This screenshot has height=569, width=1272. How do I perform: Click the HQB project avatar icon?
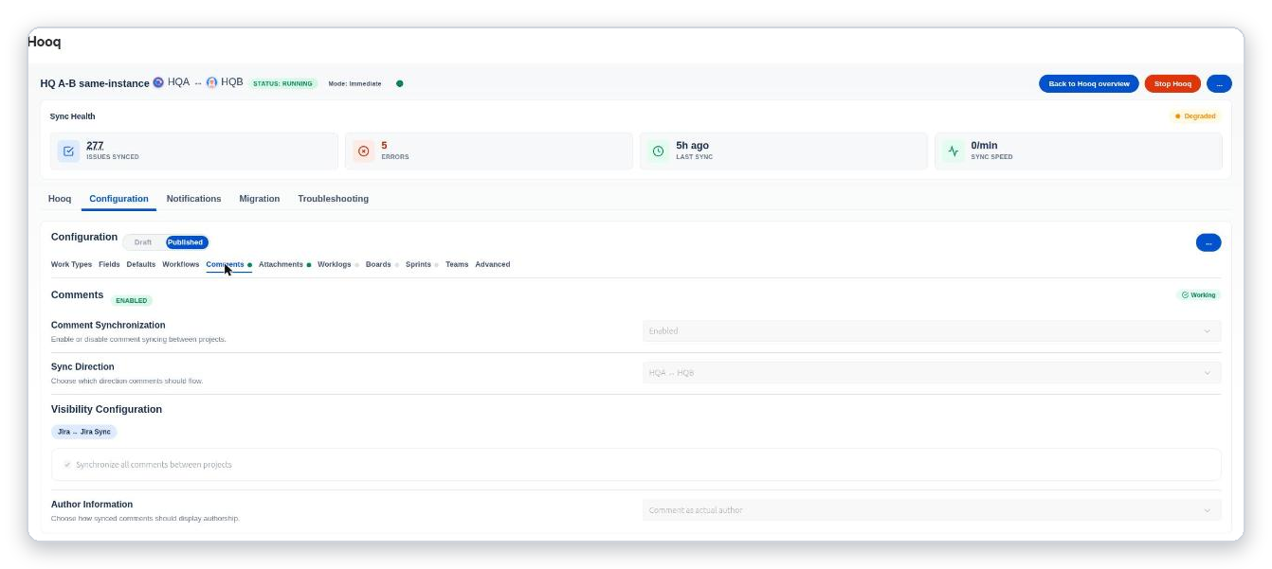coord(211,82)
